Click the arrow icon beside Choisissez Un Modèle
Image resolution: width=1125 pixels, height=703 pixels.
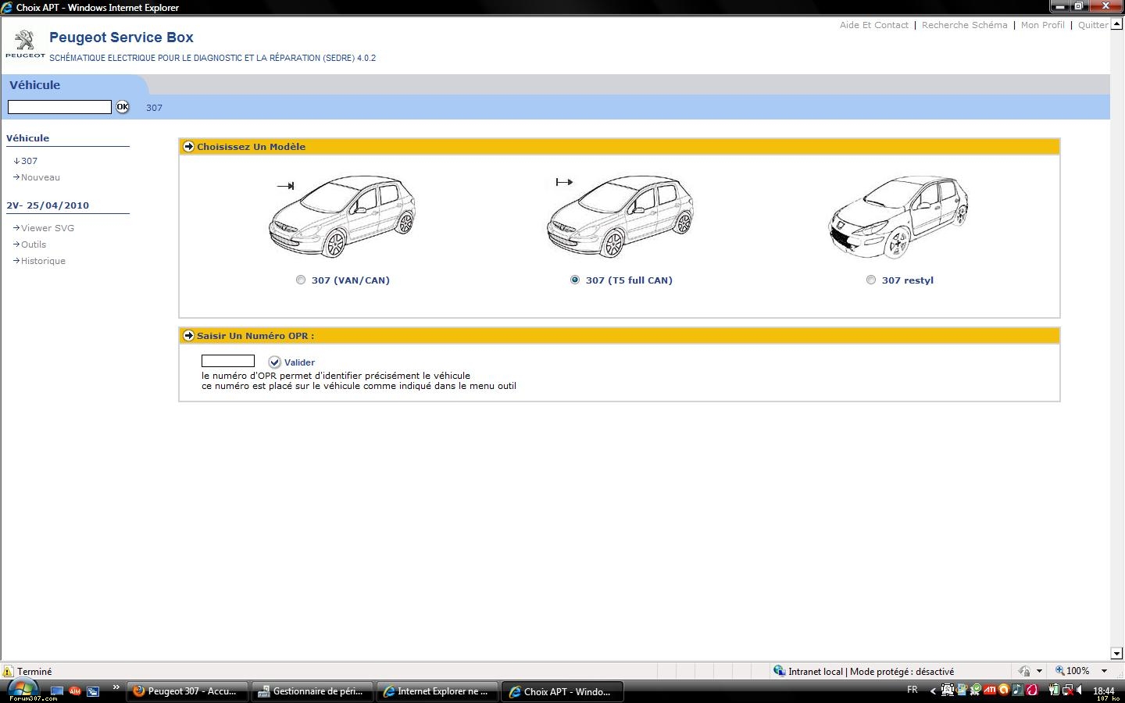188,146
